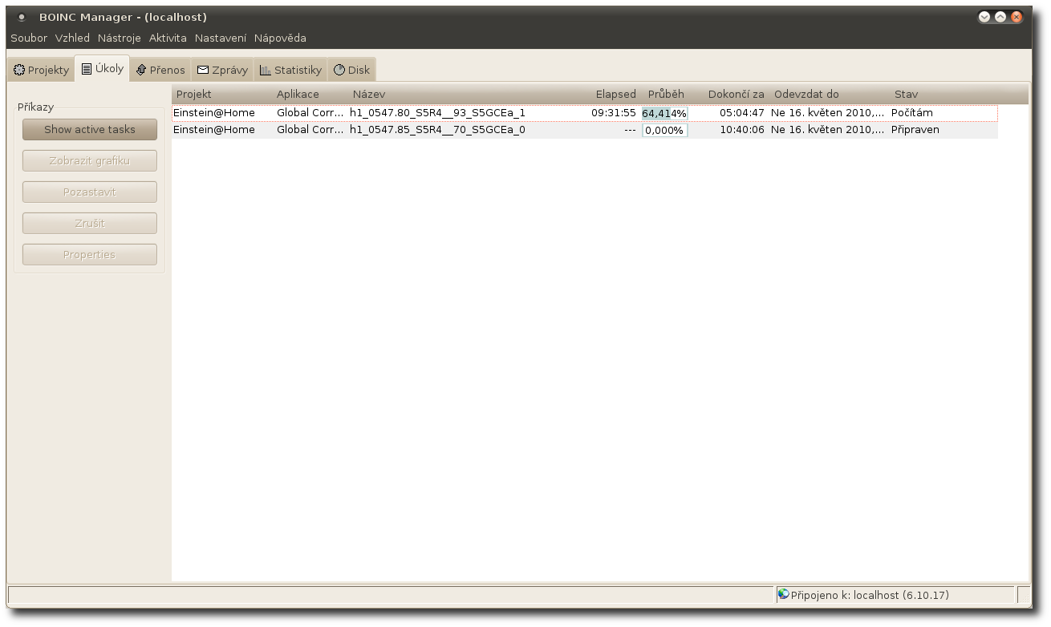1051x627 pixels.
Task: Switch to the Disk tab
Action: (351, 71)
